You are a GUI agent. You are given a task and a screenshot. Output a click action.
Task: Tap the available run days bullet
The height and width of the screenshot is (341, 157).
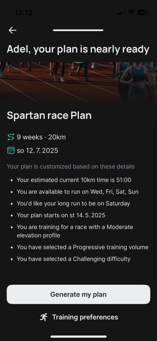coord(78,192)
